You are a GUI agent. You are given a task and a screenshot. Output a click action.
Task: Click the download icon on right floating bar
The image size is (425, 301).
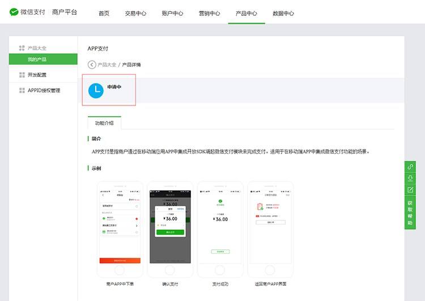(410, 178)
